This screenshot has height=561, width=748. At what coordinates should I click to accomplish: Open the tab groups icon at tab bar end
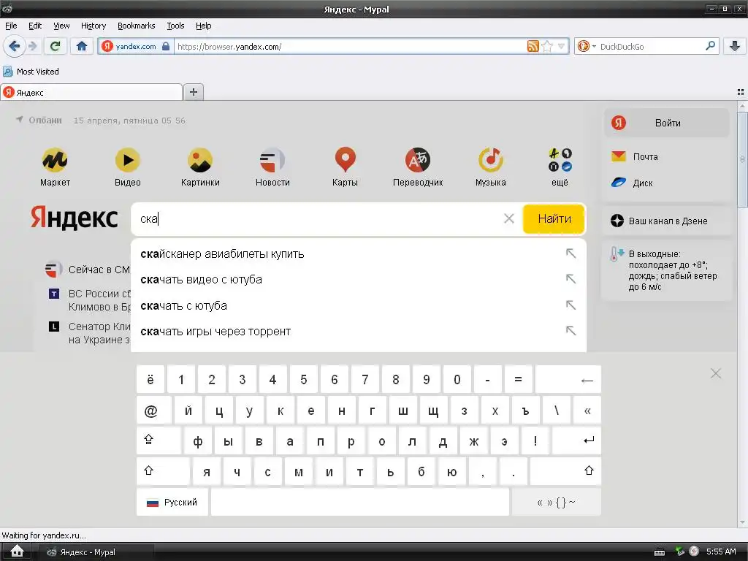pos(741,92)
